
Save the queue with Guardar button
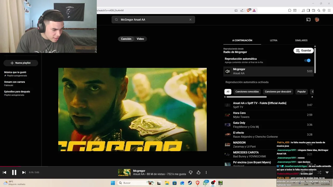(304, 50)
